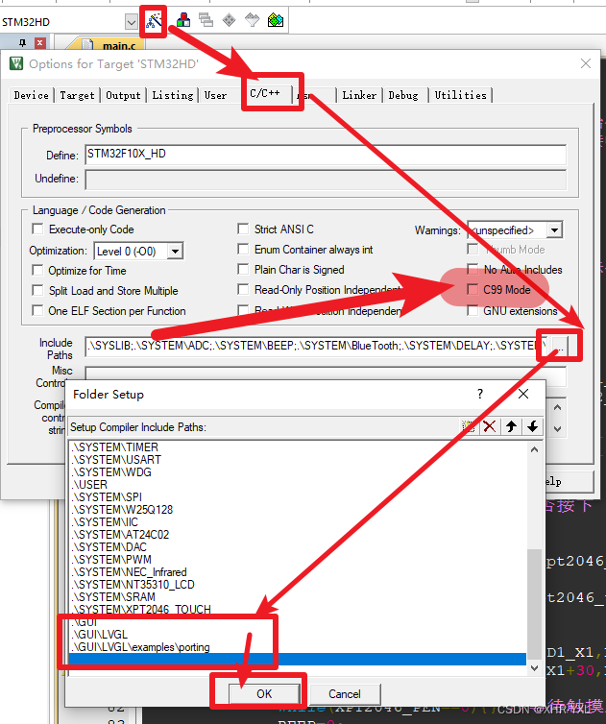This screenshot has height=724, width=606.
Task: Open the Listing tab
Action: (x=173, y=95)
